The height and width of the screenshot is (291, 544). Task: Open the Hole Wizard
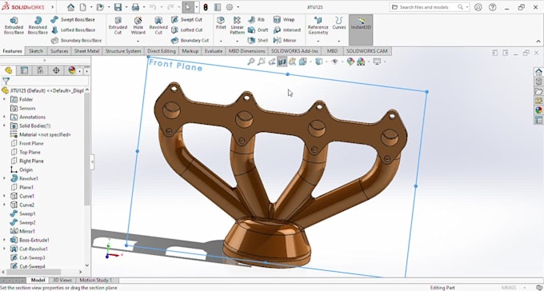click(138, 26)
